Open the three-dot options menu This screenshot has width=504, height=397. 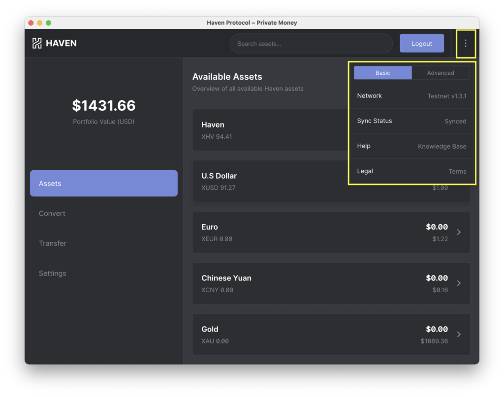tap(466, 43)
